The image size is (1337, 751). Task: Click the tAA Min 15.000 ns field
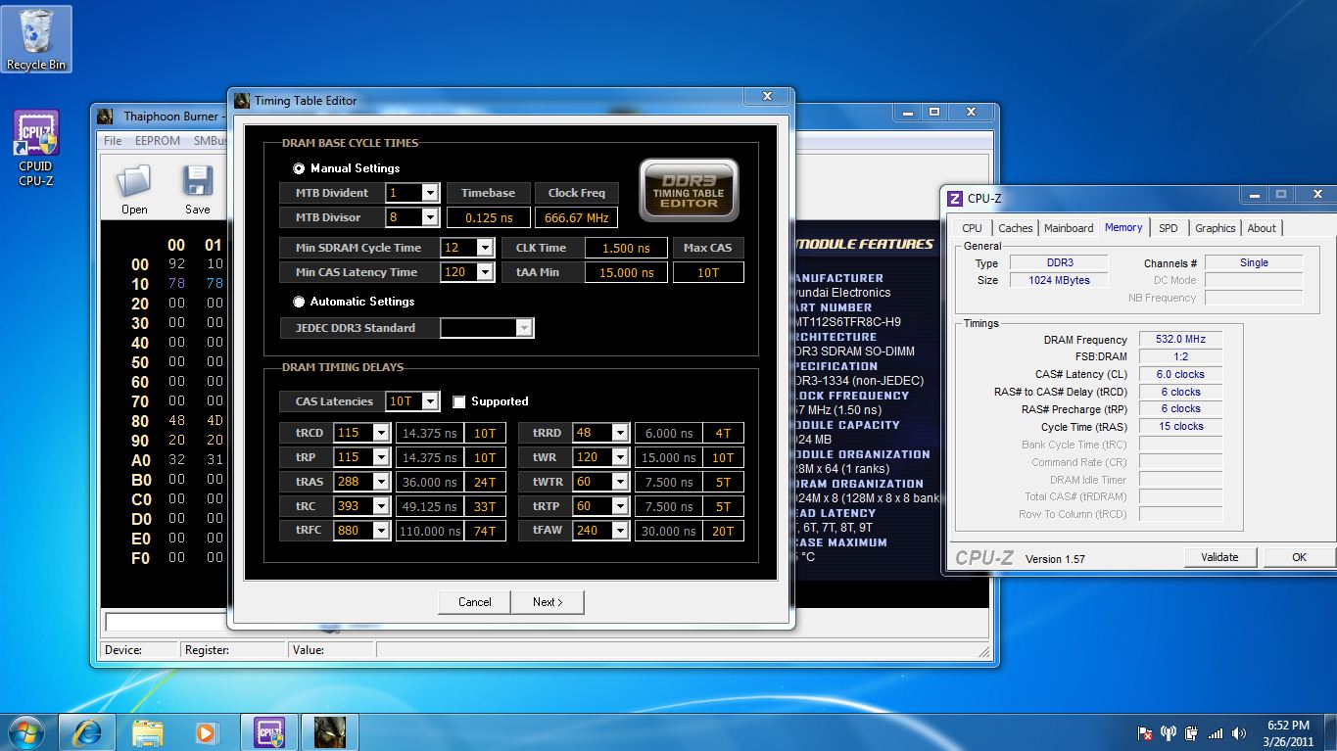coord(626,272)
